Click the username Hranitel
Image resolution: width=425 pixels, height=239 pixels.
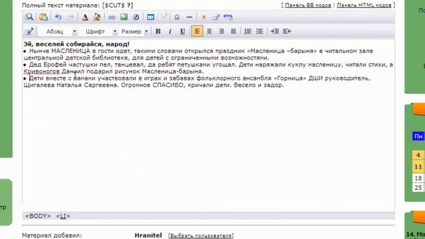[x=148, y=236]
